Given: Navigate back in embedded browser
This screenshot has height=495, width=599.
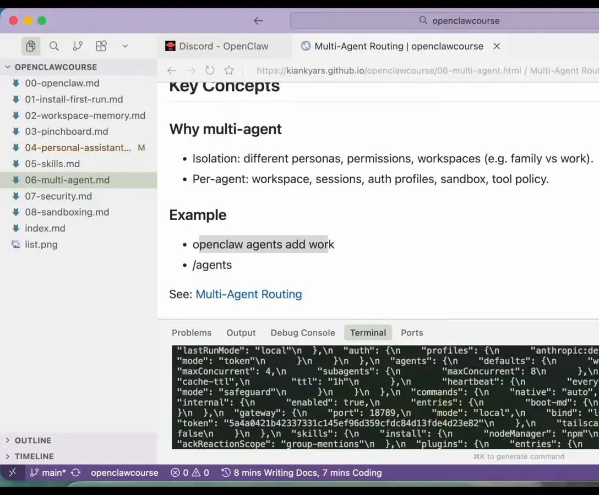Looking at the screenshot, I should click(x=172, y=70).
